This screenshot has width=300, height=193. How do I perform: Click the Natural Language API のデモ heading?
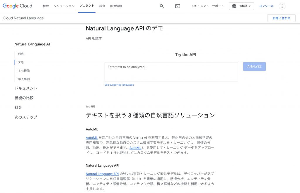124,28
